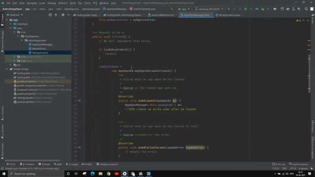Toggle the Terminal tool window
The image size is (315, 177).
coord(44,164)
